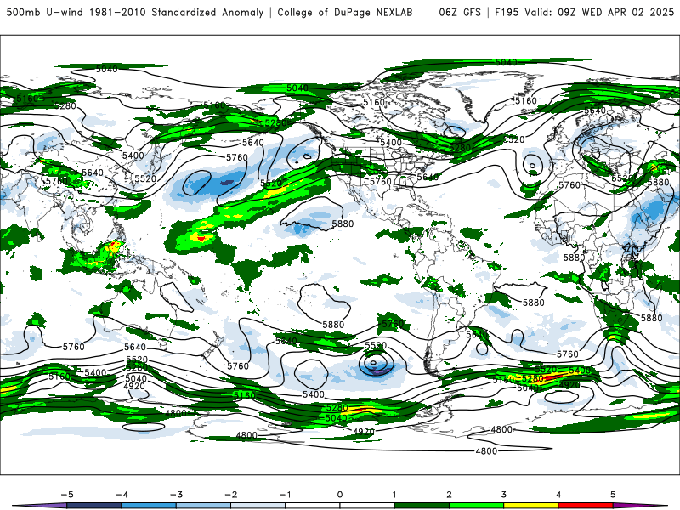Click the colorbar label "2"
This screenshot has width=680, height=510.
(x=450, y=495)
